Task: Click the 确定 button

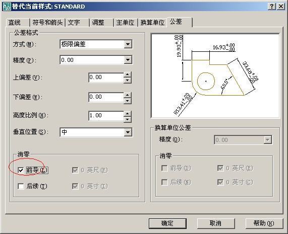Action: (167, 223)
